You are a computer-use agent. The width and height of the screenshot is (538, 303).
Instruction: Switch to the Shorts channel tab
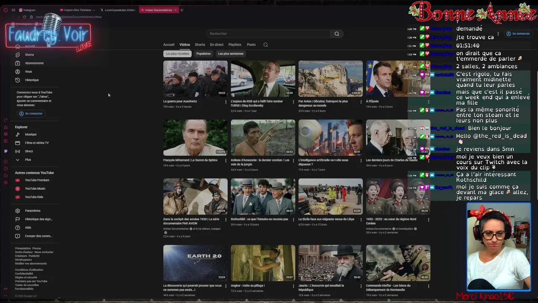pyautogui.click(x=200, y=45)
